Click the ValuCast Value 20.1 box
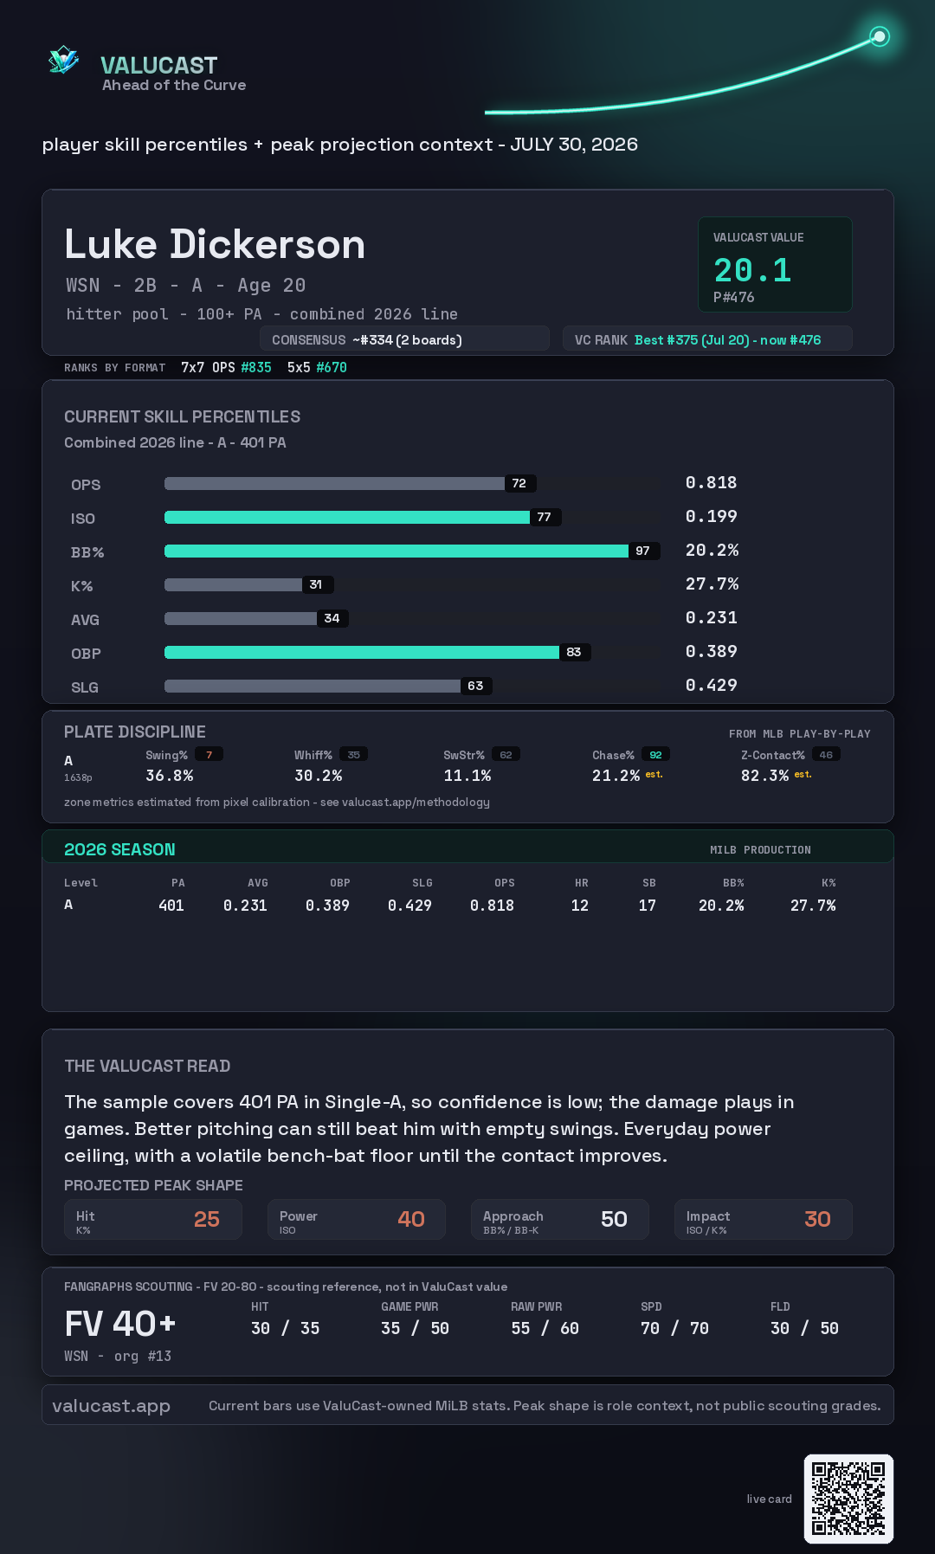Screen dimensions: 935x1554 pyautogui.click(x=775, y=264)
